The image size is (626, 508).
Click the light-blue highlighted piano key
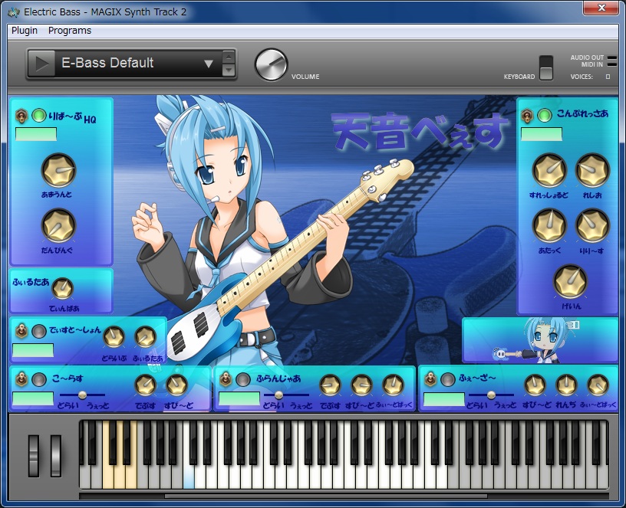[189, 477]
